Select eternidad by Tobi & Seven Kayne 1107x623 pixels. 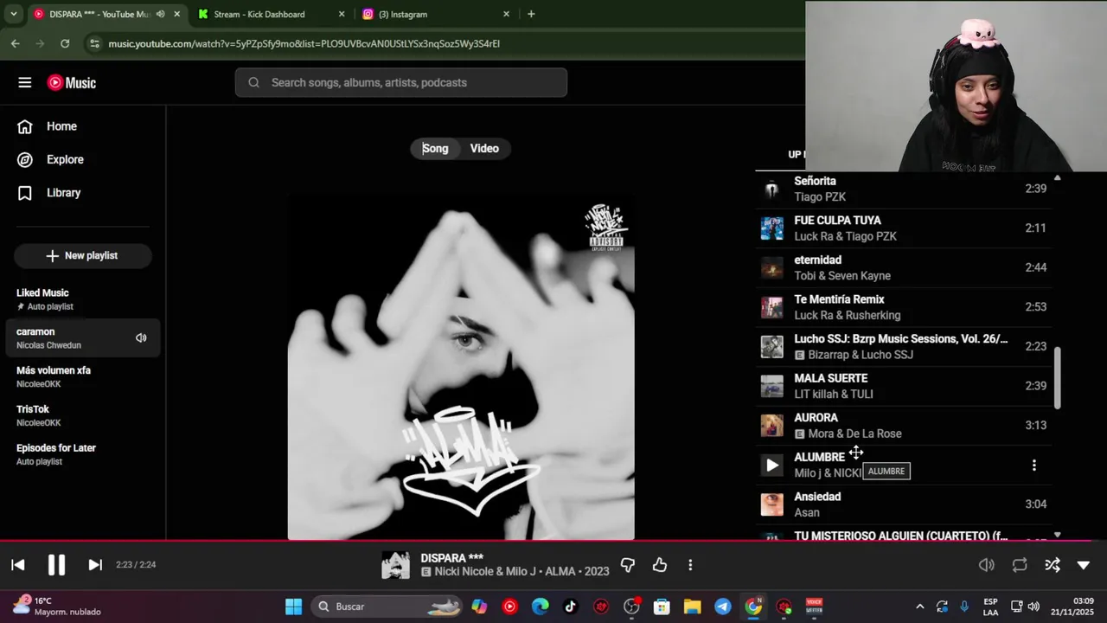(904, 267)
